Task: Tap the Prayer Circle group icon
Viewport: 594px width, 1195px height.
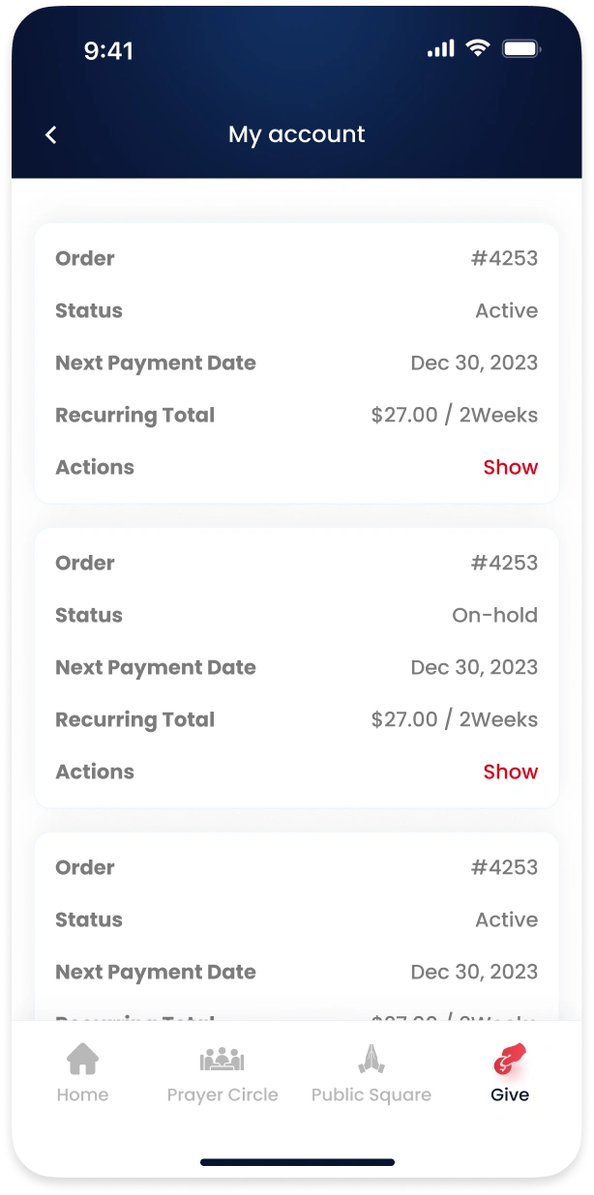Action: pyautogui.click(x=223, y=1059)
